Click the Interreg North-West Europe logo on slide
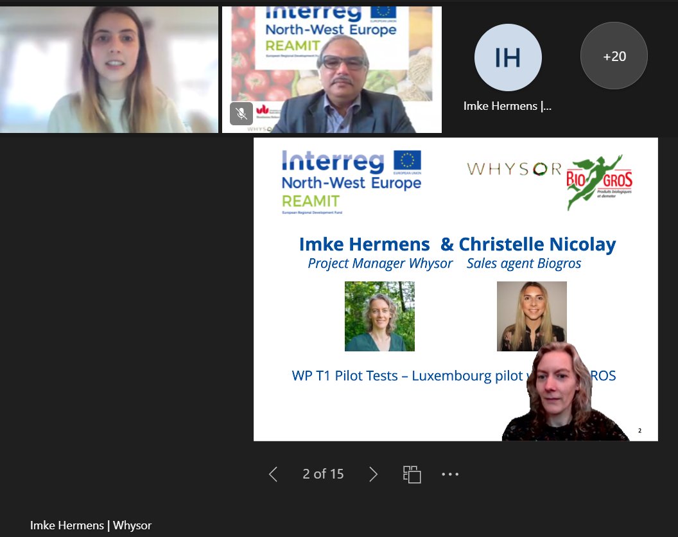Image resolution: width=678 pixels, height=537 pixels. click(352, 182)
